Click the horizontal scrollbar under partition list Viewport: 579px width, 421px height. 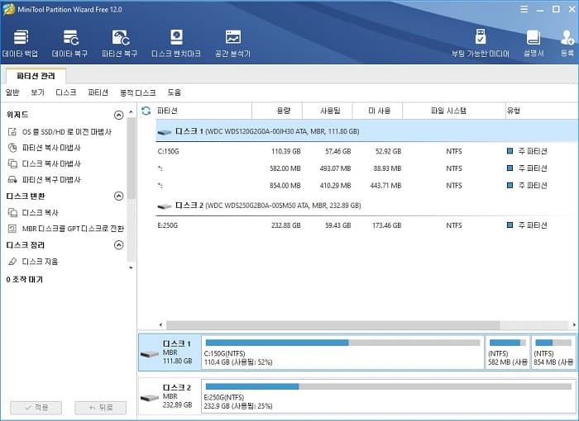(x=333, y=324)
